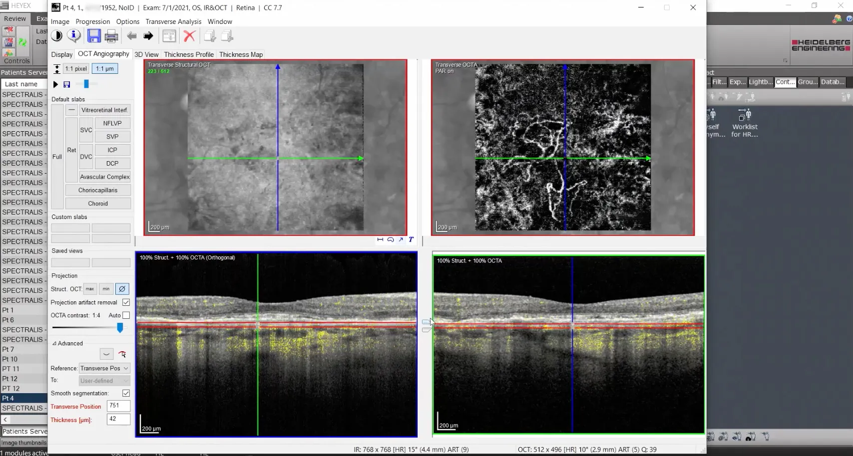
Task: Click the green refresh arrows icon in HEYEX Review
Action: tap(22, 42)
